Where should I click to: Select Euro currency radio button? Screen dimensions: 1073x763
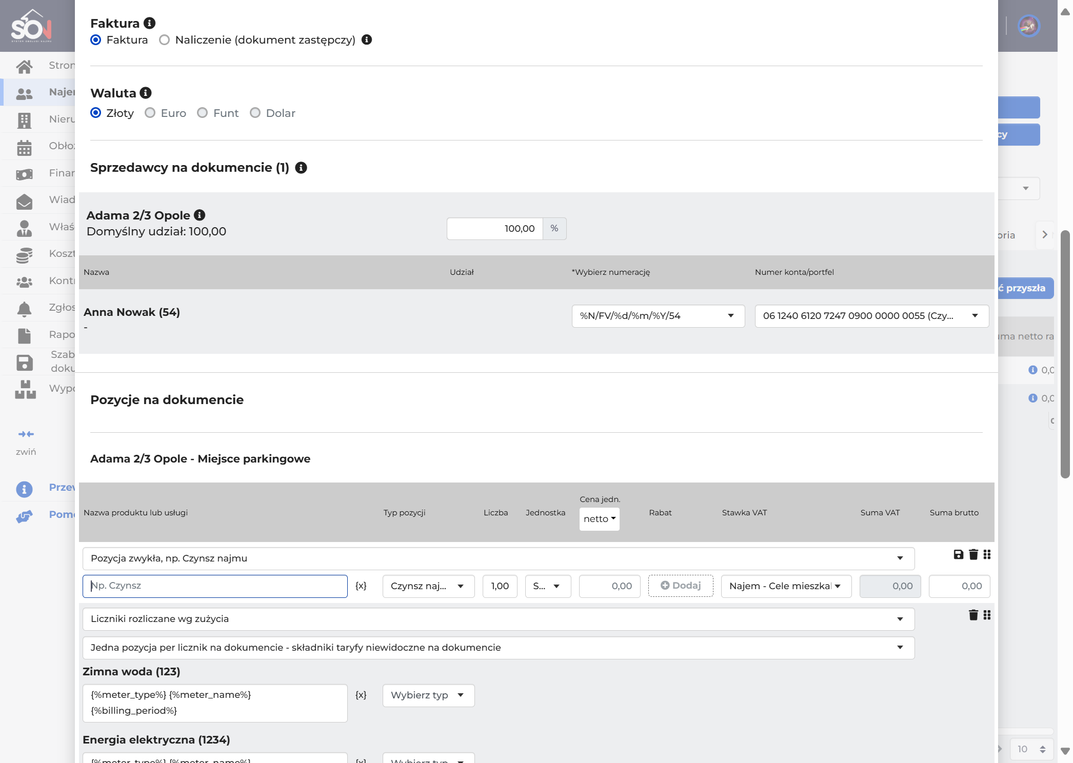tap(150, 113)
